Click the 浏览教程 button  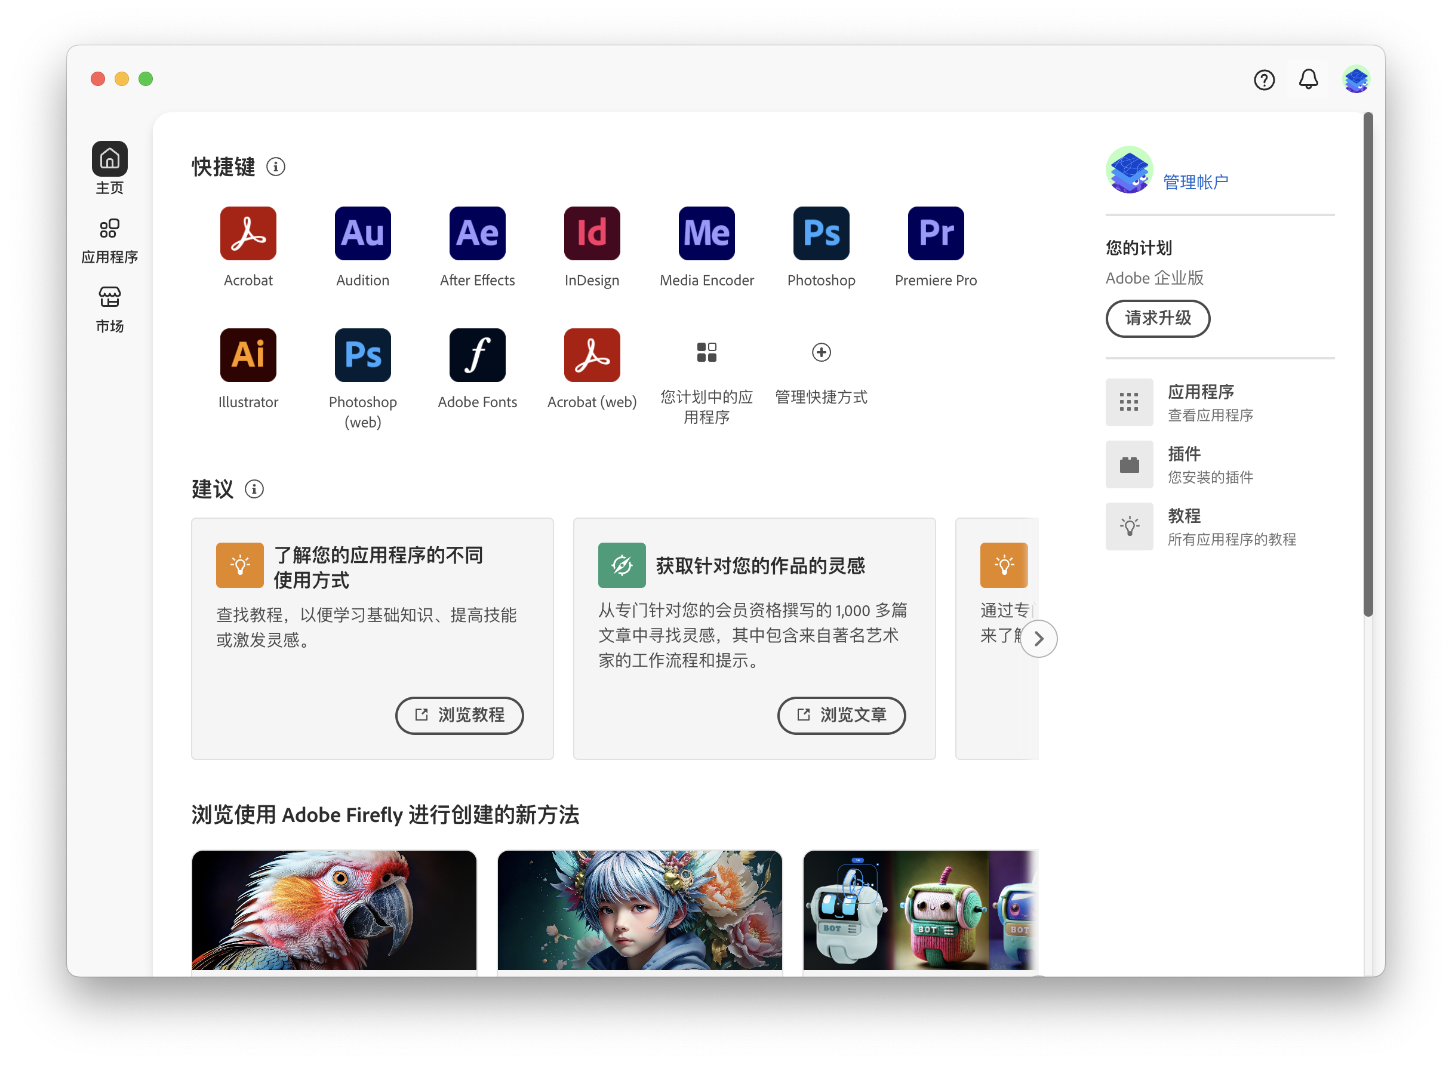[x=459, y=715]
